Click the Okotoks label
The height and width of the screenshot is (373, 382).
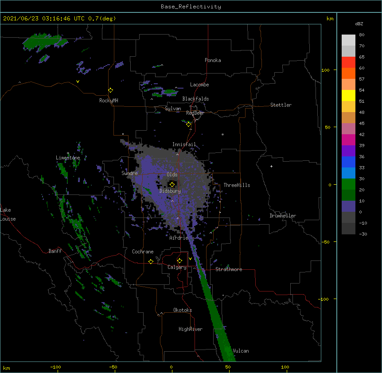(x=183, y=310)
